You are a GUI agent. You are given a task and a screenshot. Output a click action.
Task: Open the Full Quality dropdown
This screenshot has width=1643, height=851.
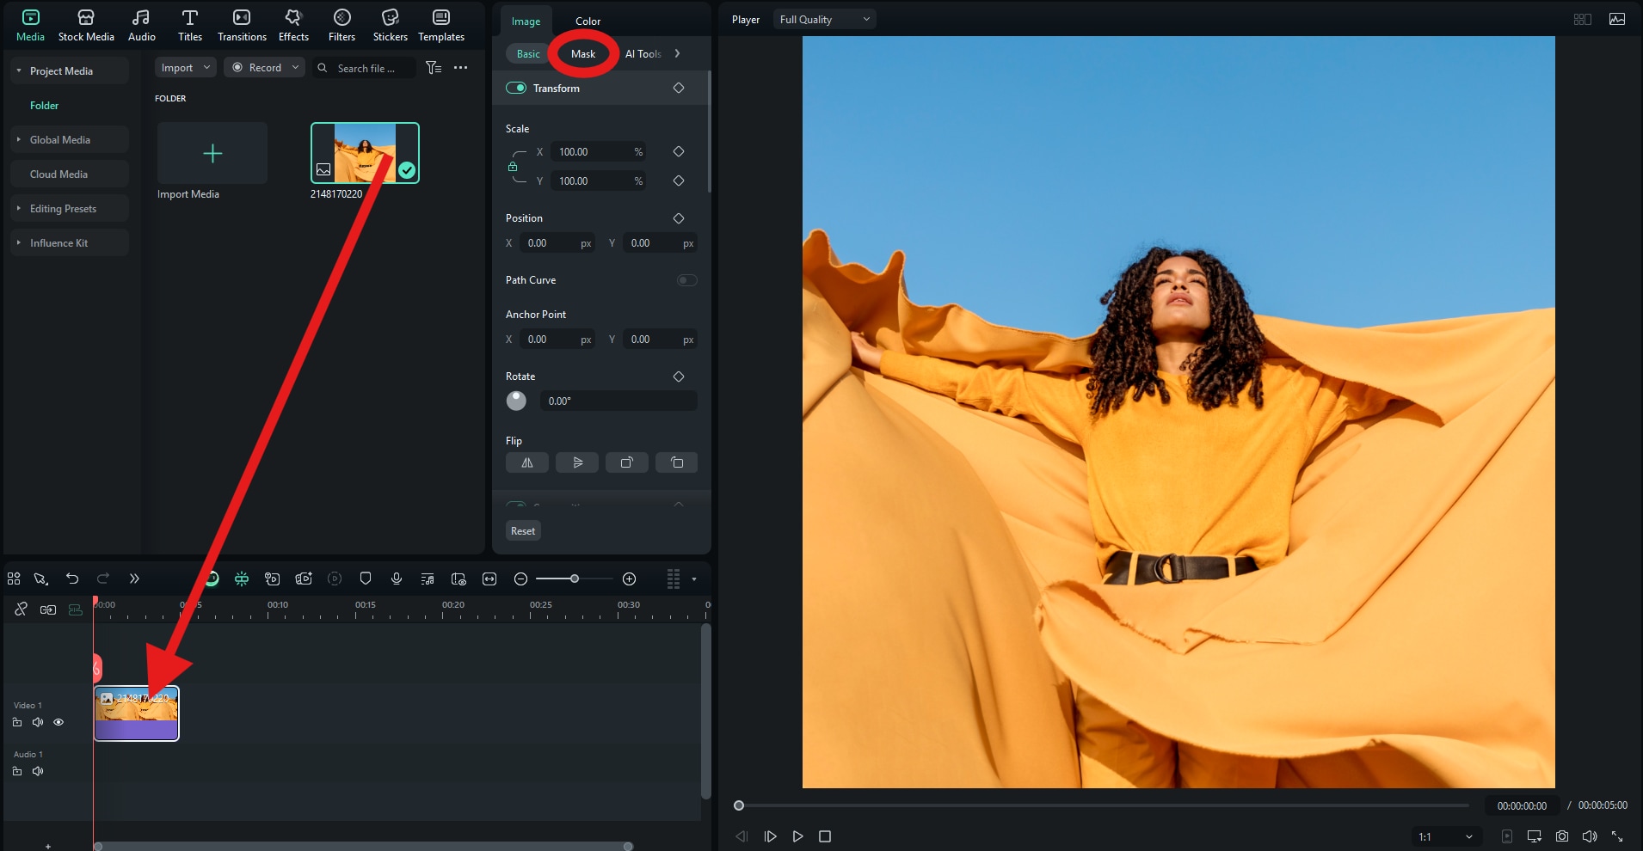[824, 19]
